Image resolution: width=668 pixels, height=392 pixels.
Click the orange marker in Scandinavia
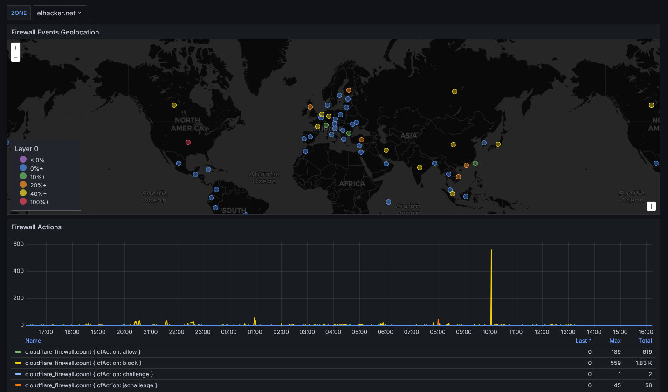click(x=349, y=90)
